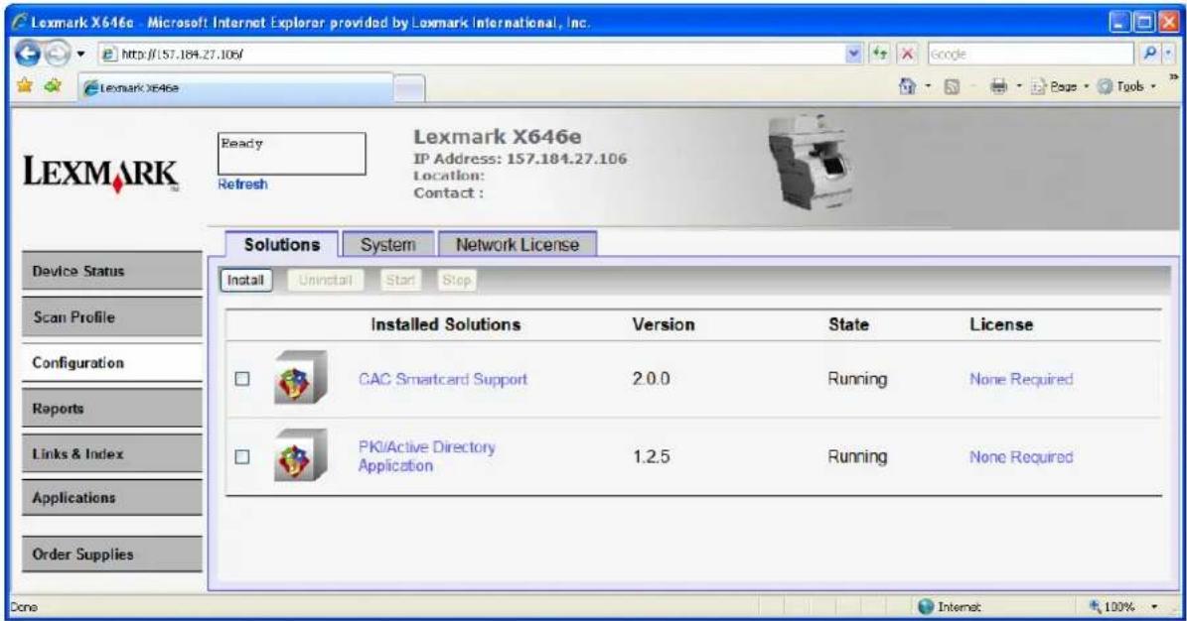
Task: Click the CAC Smartcard Support cube icon
Action: click(x=300, y=377)
